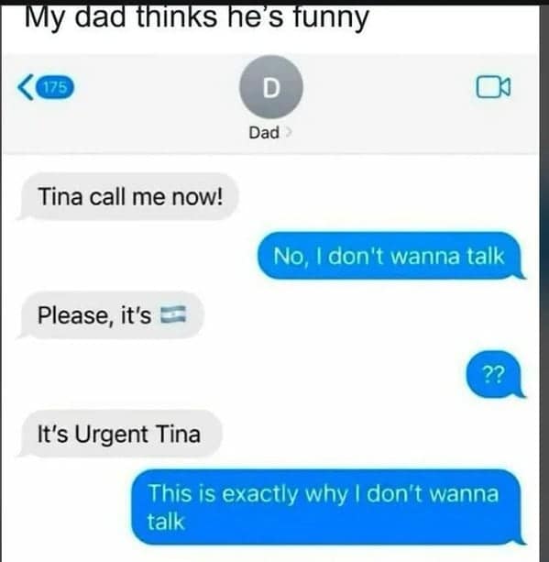The height and width of the screenshot is (562, 549).
Task: Tap the Argentina flag emoji
Action: (x=172, y=314)
